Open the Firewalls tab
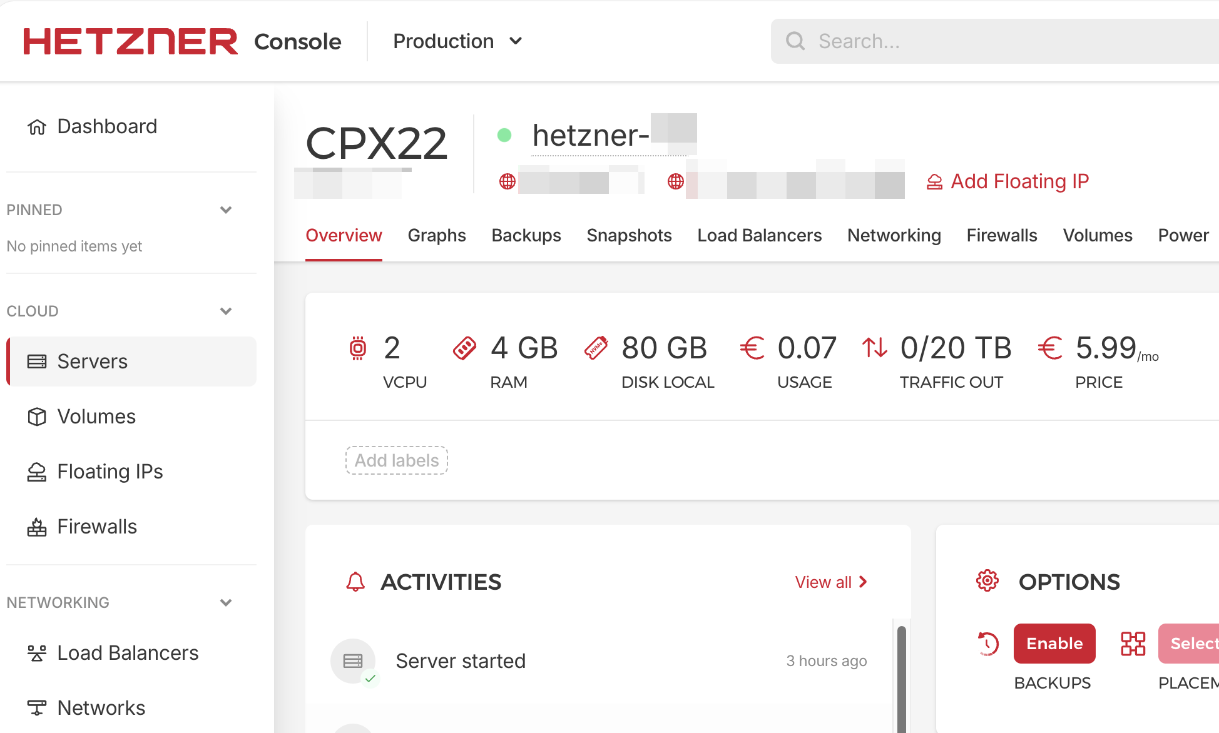The width and height of the screenshot is (1219, 733). click(x=1002, y=235)
